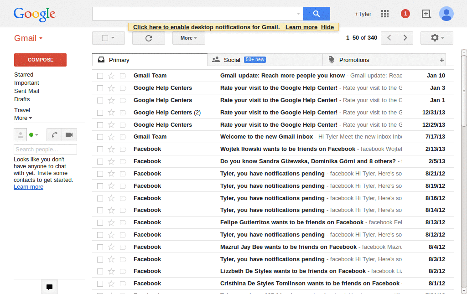The height and width of the screenshot is (294, 467).
Task: Open the Drafts folder
Action: click(x=22, y=99)
